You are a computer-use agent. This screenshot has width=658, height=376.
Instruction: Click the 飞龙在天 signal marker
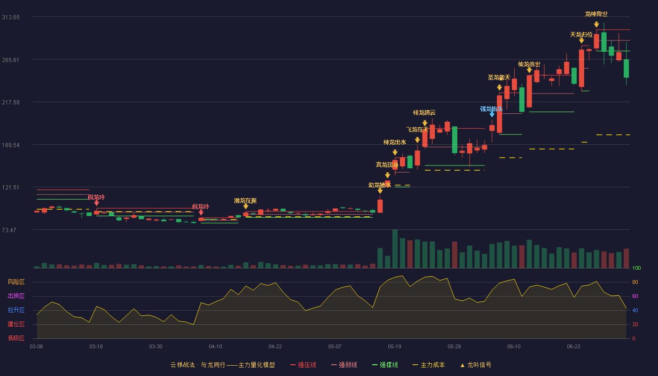pyautogui.click(x=417, y=140)
